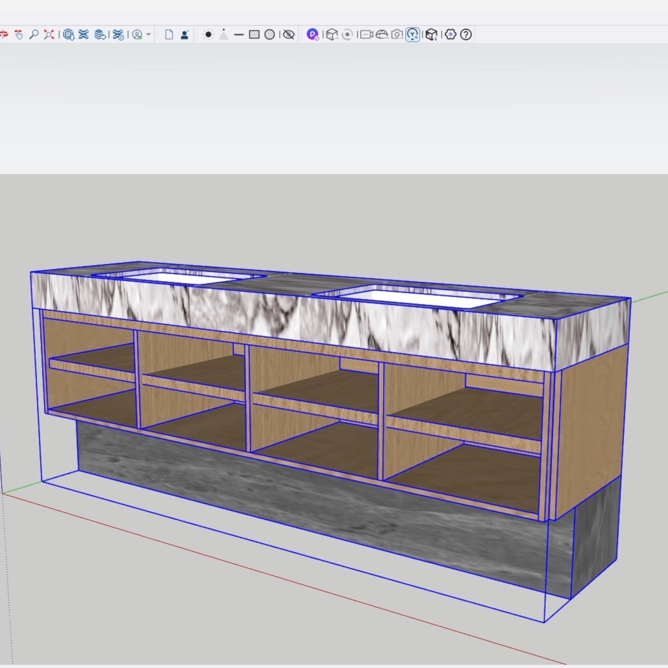The height and width of the screenshot is (668, 668).
Task: Click the video camera icon
Action: click(366, 34)
